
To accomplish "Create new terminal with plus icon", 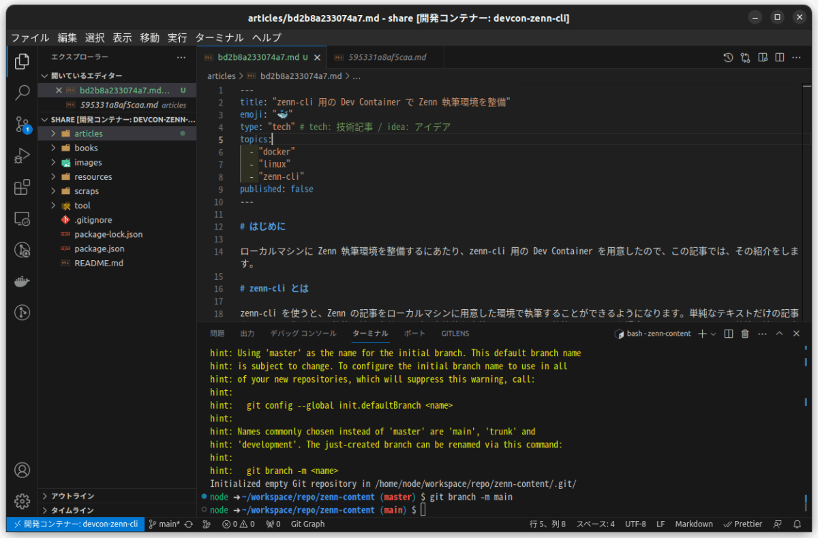I will tap(703, 334).
